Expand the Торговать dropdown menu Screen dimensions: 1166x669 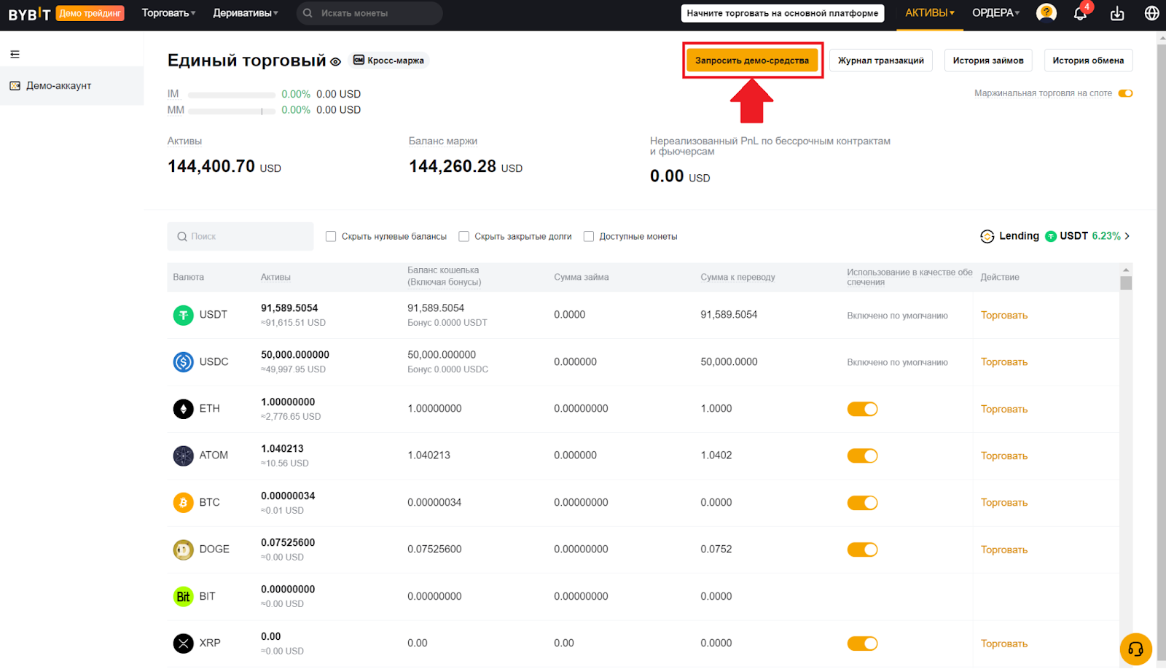click(168, 13)
